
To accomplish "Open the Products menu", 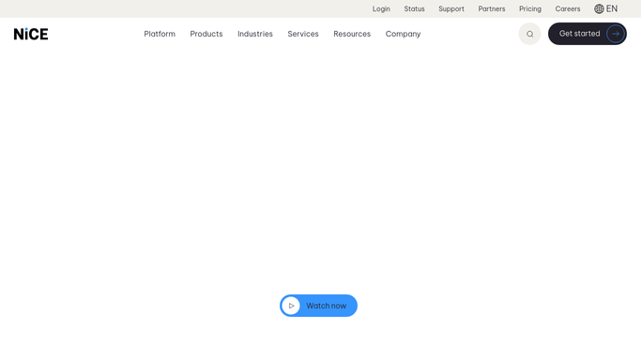I will [206, 34].
